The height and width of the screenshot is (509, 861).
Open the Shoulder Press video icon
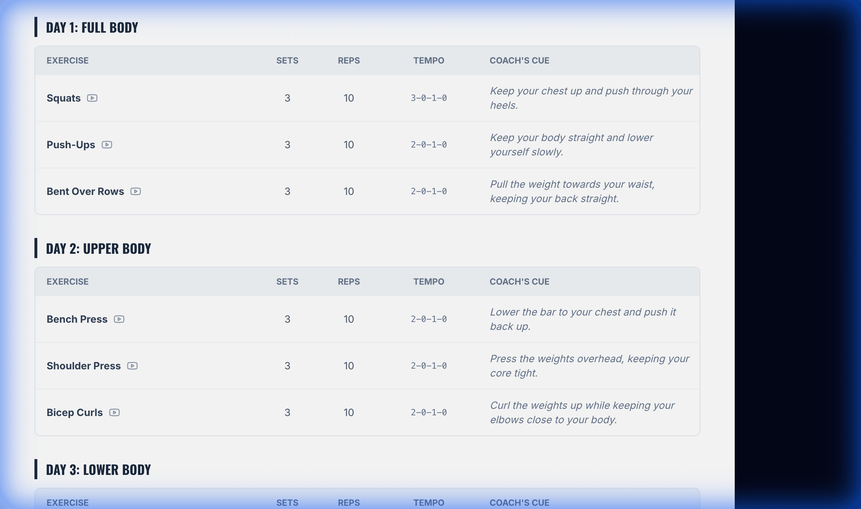coord(132,366)
